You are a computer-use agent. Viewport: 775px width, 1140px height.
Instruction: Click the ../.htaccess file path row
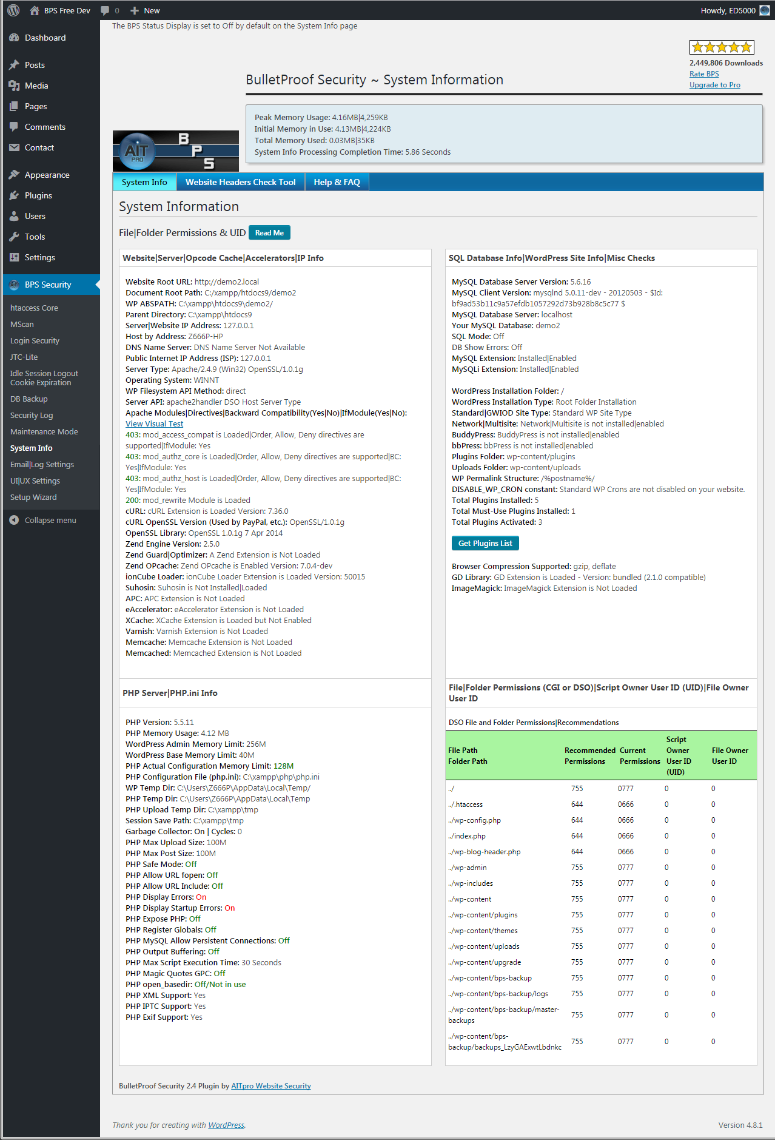[600, 804]
